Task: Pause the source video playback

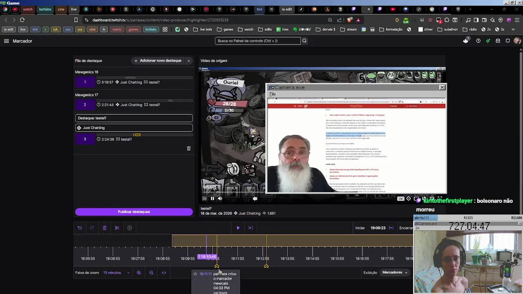Action: (x=212, y=198)
